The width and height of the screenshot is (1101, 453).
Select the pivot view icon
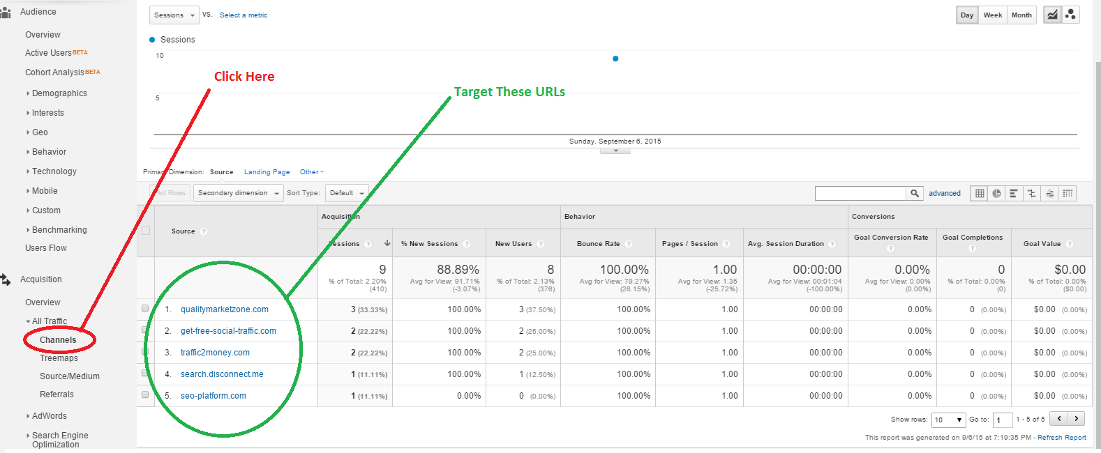(1068, 193)
